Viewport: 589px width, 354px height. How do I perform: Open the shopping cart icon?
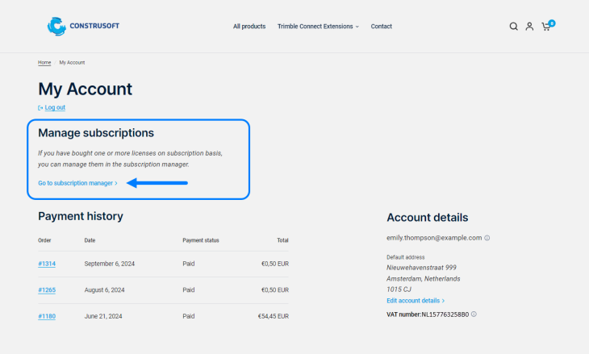(545, 27)
